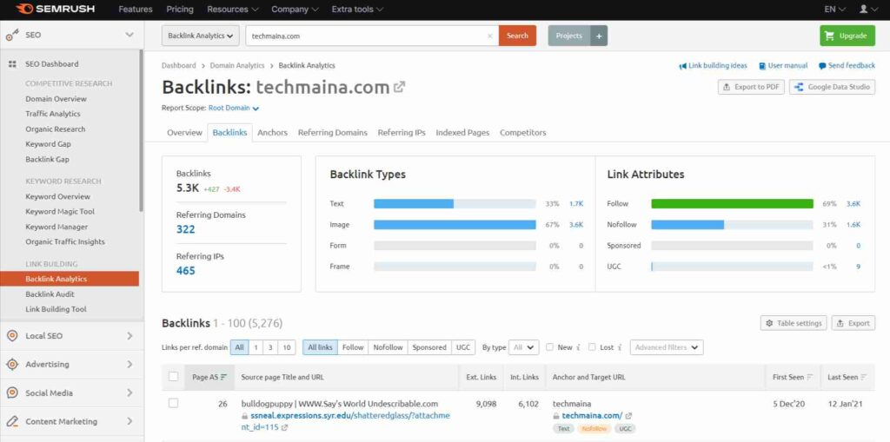
Task: Click the green Upgrade button
Action: 847,36
